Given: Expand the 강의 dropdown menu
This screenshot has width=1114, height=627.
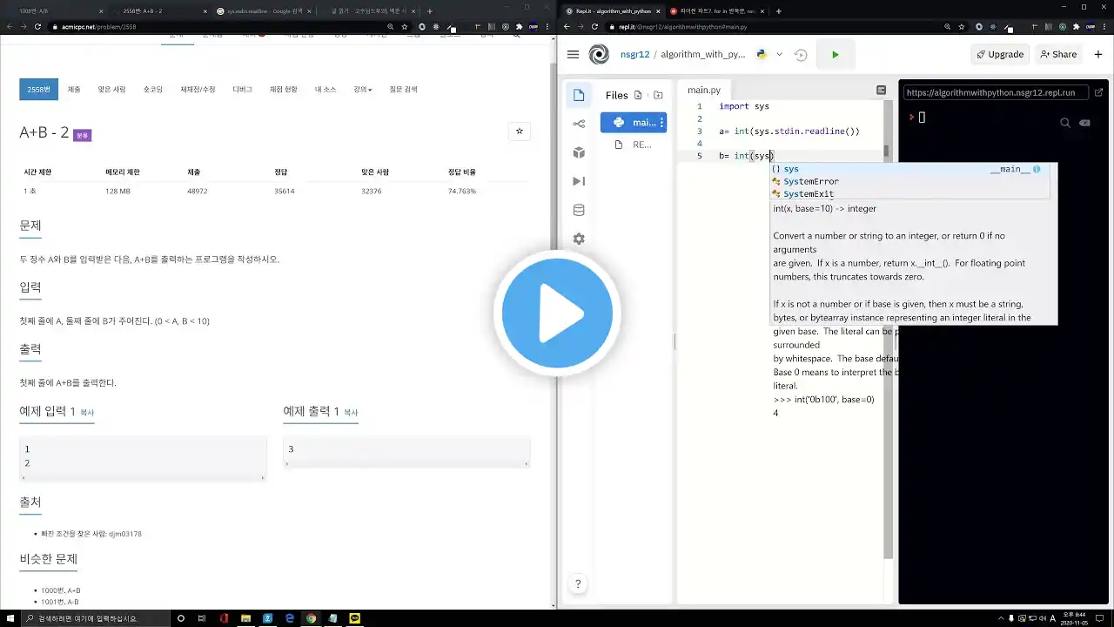Looking at the screenshot, I should (362, 89).
